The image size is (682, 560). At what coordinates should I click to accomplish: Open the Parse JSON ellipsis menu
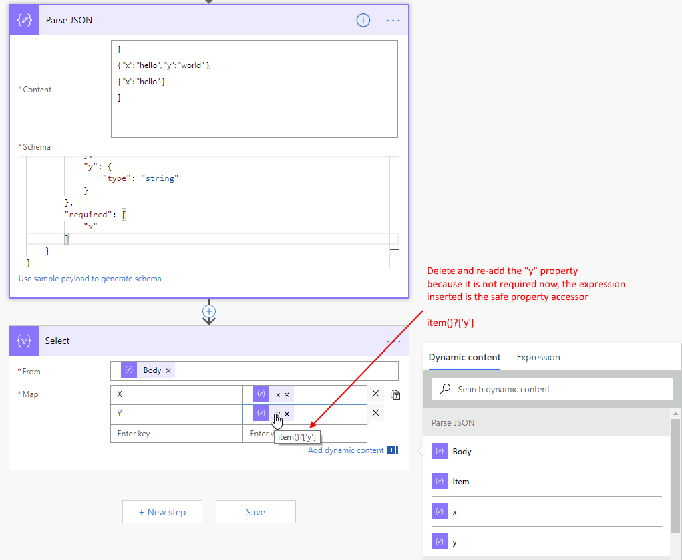(393, 21)
